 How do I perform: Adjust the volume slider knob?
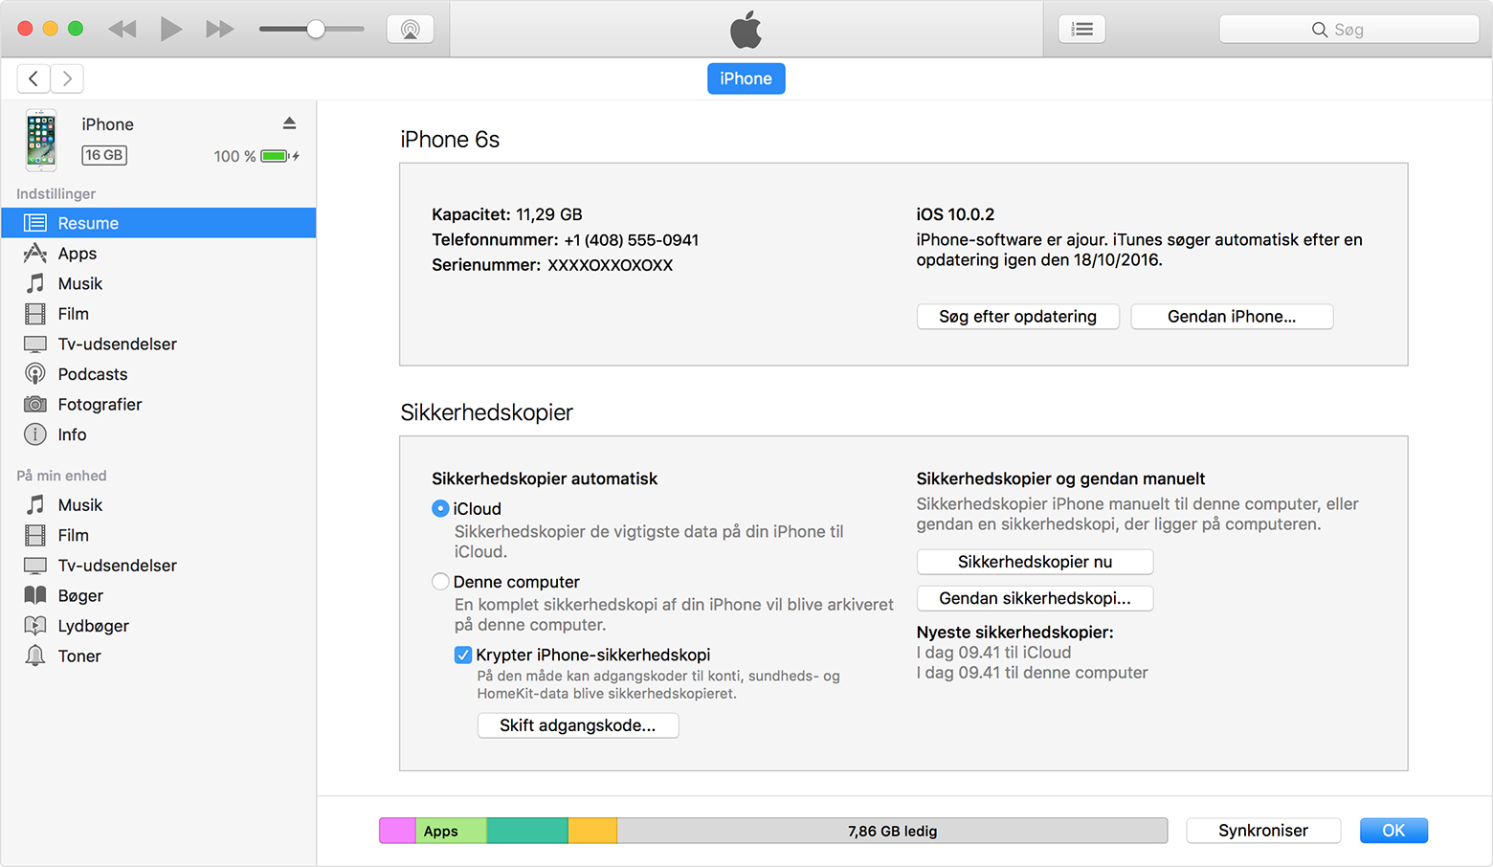tap(315, 29)
